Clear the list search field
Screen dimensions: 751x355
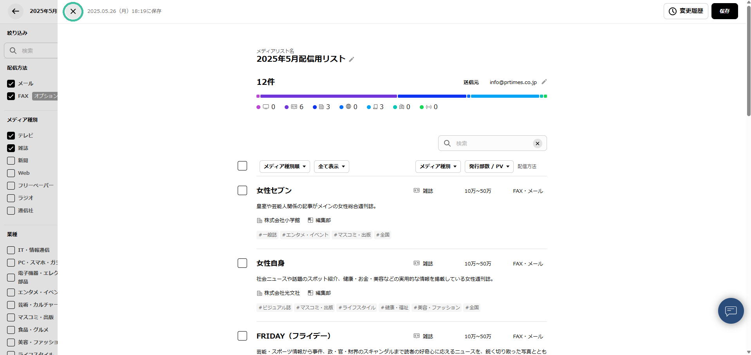pos(537,143)
